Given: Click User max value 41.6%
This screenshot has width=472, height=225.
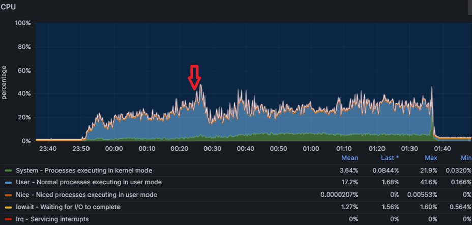Looking at the screenshot, I should (x=428, y=182).
